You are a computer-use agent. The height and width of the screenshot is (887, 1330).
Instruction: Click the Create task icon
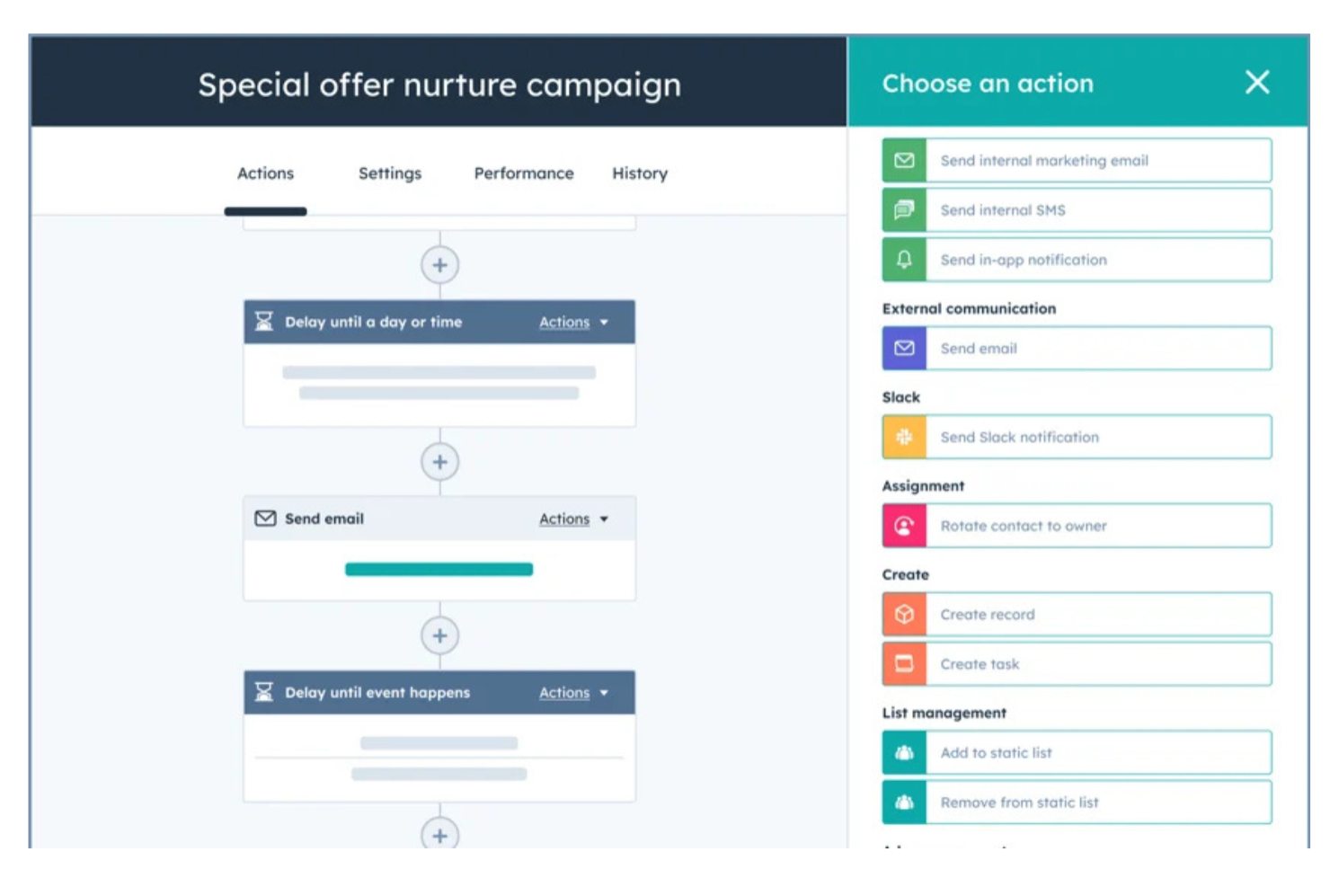pos(904,664)
